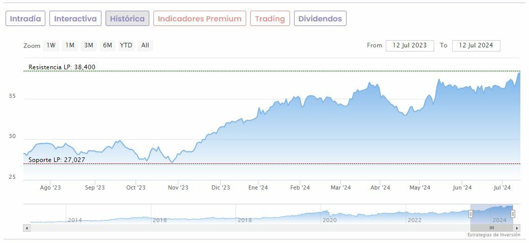The height and width of the screenshot is (243, 529).
Task: Set zoom to 1W
Action: [51, 45]
